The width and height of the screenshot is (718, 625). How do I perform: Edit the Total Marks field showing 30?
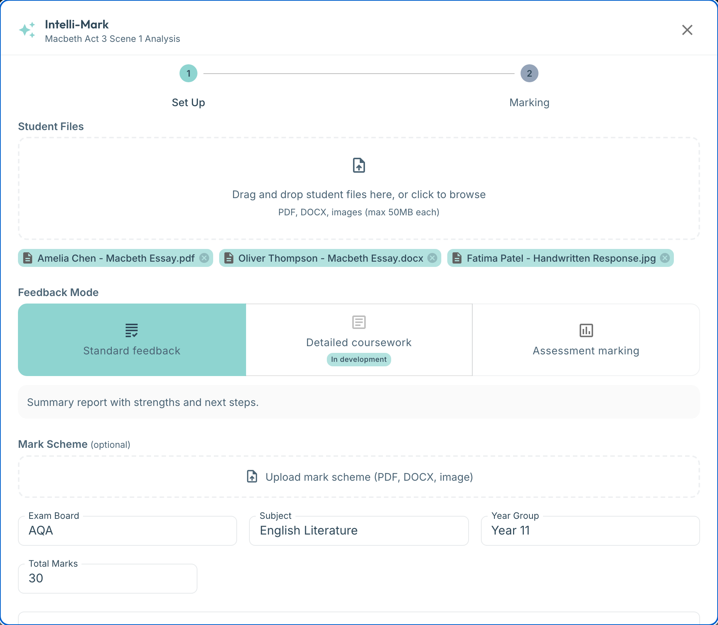[x=108, y=579]
